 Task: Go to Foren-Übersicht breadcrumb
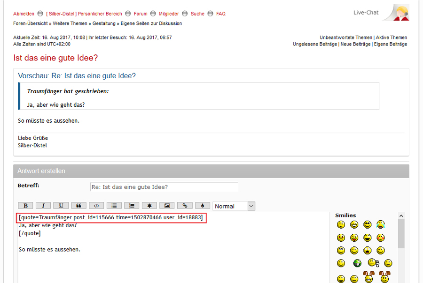pyautogui.click(x=31, y=23)
